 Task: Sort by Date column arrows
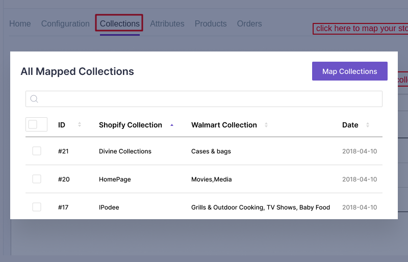pos(368,125)
